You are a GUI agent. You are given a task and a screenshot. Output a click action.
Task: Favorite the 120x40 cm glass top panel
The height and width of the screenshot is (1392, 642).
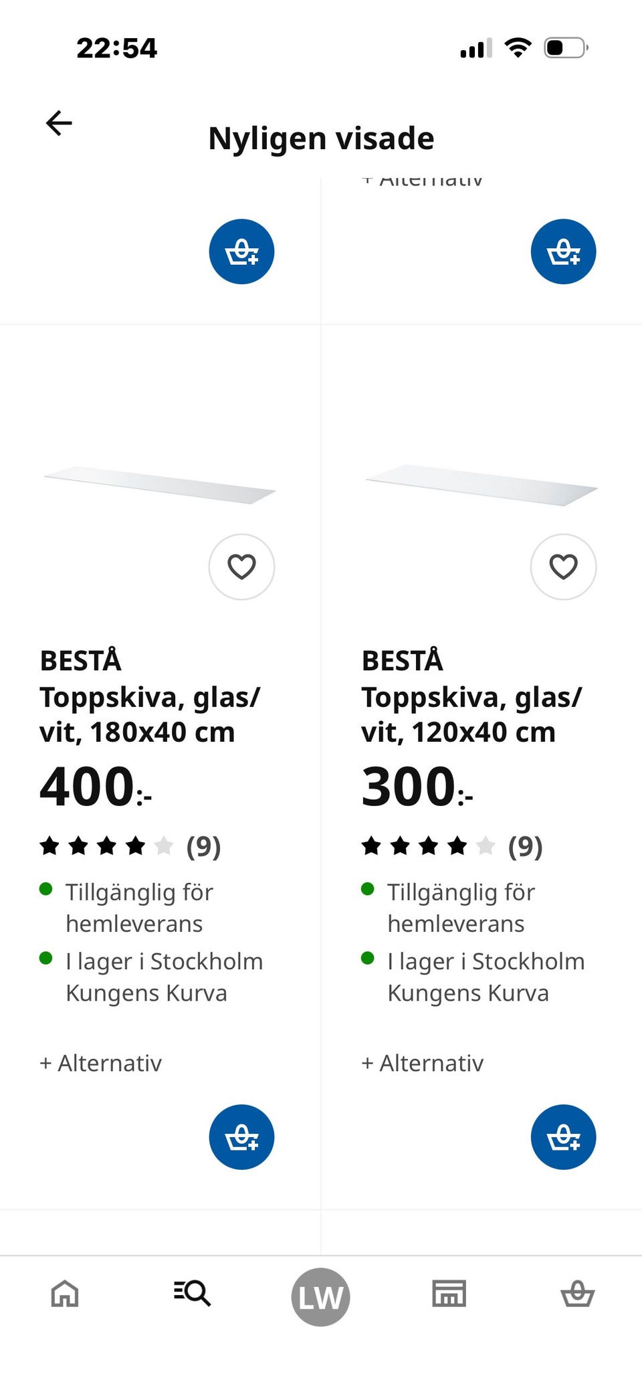coord(563,567)
